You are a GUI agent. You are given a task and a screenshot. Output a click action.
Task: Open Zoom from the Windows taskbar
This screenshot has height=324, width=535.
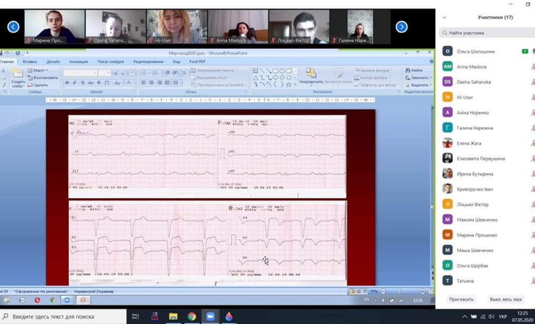click(x=211, y=316)
